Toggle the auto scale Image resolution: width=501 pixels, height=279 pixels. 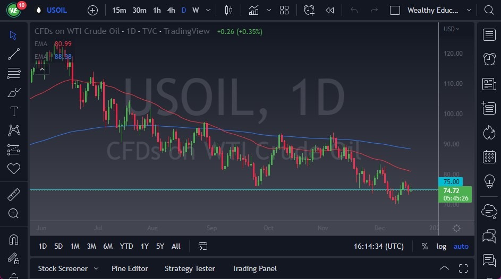tap(461, 247)
